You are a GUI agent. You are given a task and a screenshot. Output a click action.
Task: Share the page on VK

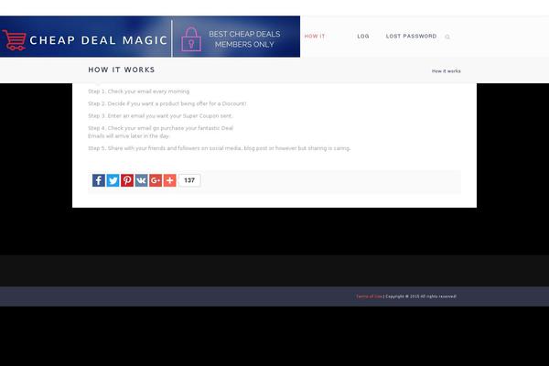click(x=142, y=180)
